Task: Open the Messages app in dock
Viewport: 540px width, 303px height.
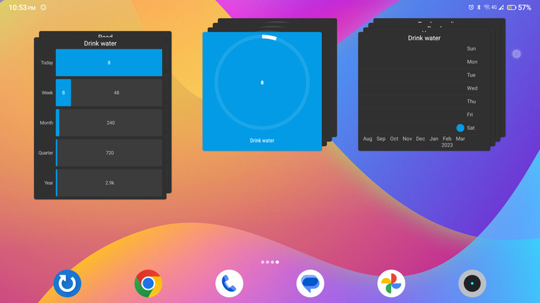Action: pyautogui.click(x=310, y=284)
